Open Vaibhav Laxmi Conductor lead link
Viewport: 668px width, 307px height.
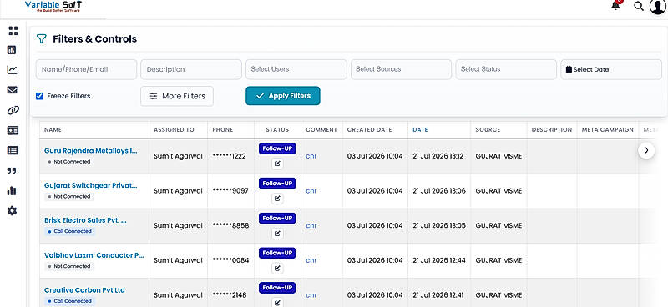coord(94,255)
